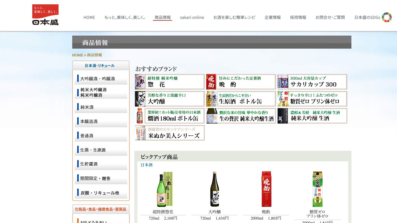Viewport: 397px width, 223px height.
Task: Open お酒を楽しむ簡単レシピ menu item
Action: [x=234, y=17]
